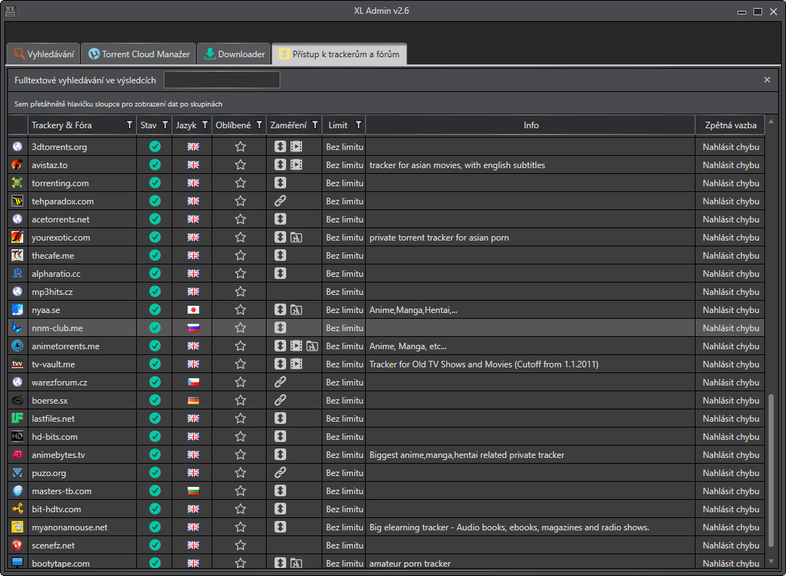Click the alpharatio.cc site icon
This screenshot has height=576, width=786.
click(17, 273)
